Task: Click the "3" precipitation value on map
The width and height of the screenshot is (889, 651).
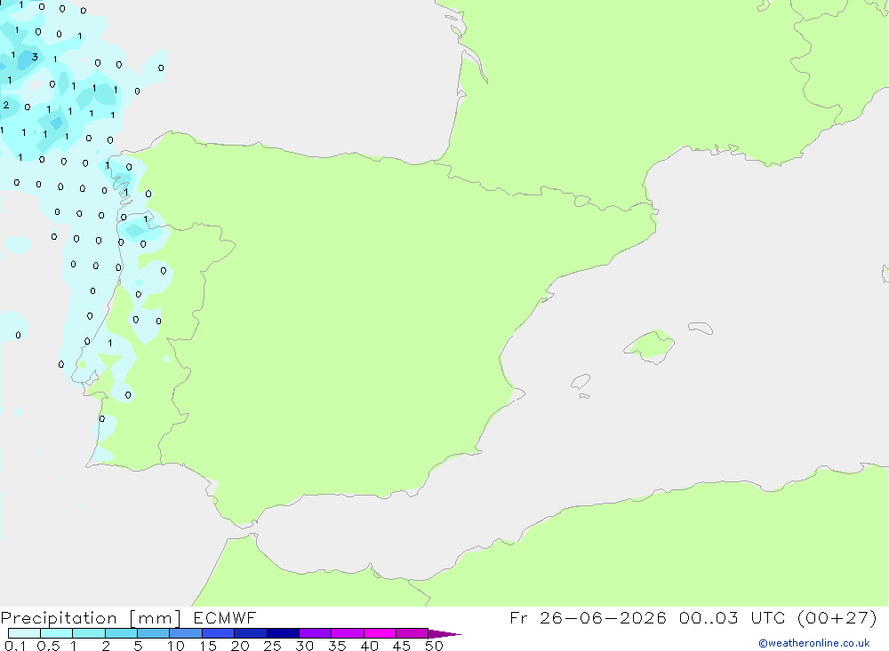Action: 36,57
